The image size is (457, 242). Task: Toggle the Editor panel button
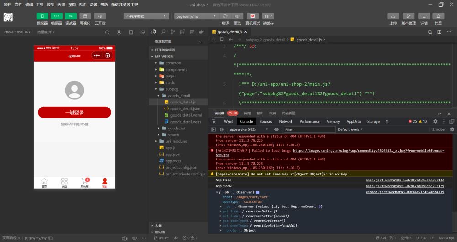[56, 16]
